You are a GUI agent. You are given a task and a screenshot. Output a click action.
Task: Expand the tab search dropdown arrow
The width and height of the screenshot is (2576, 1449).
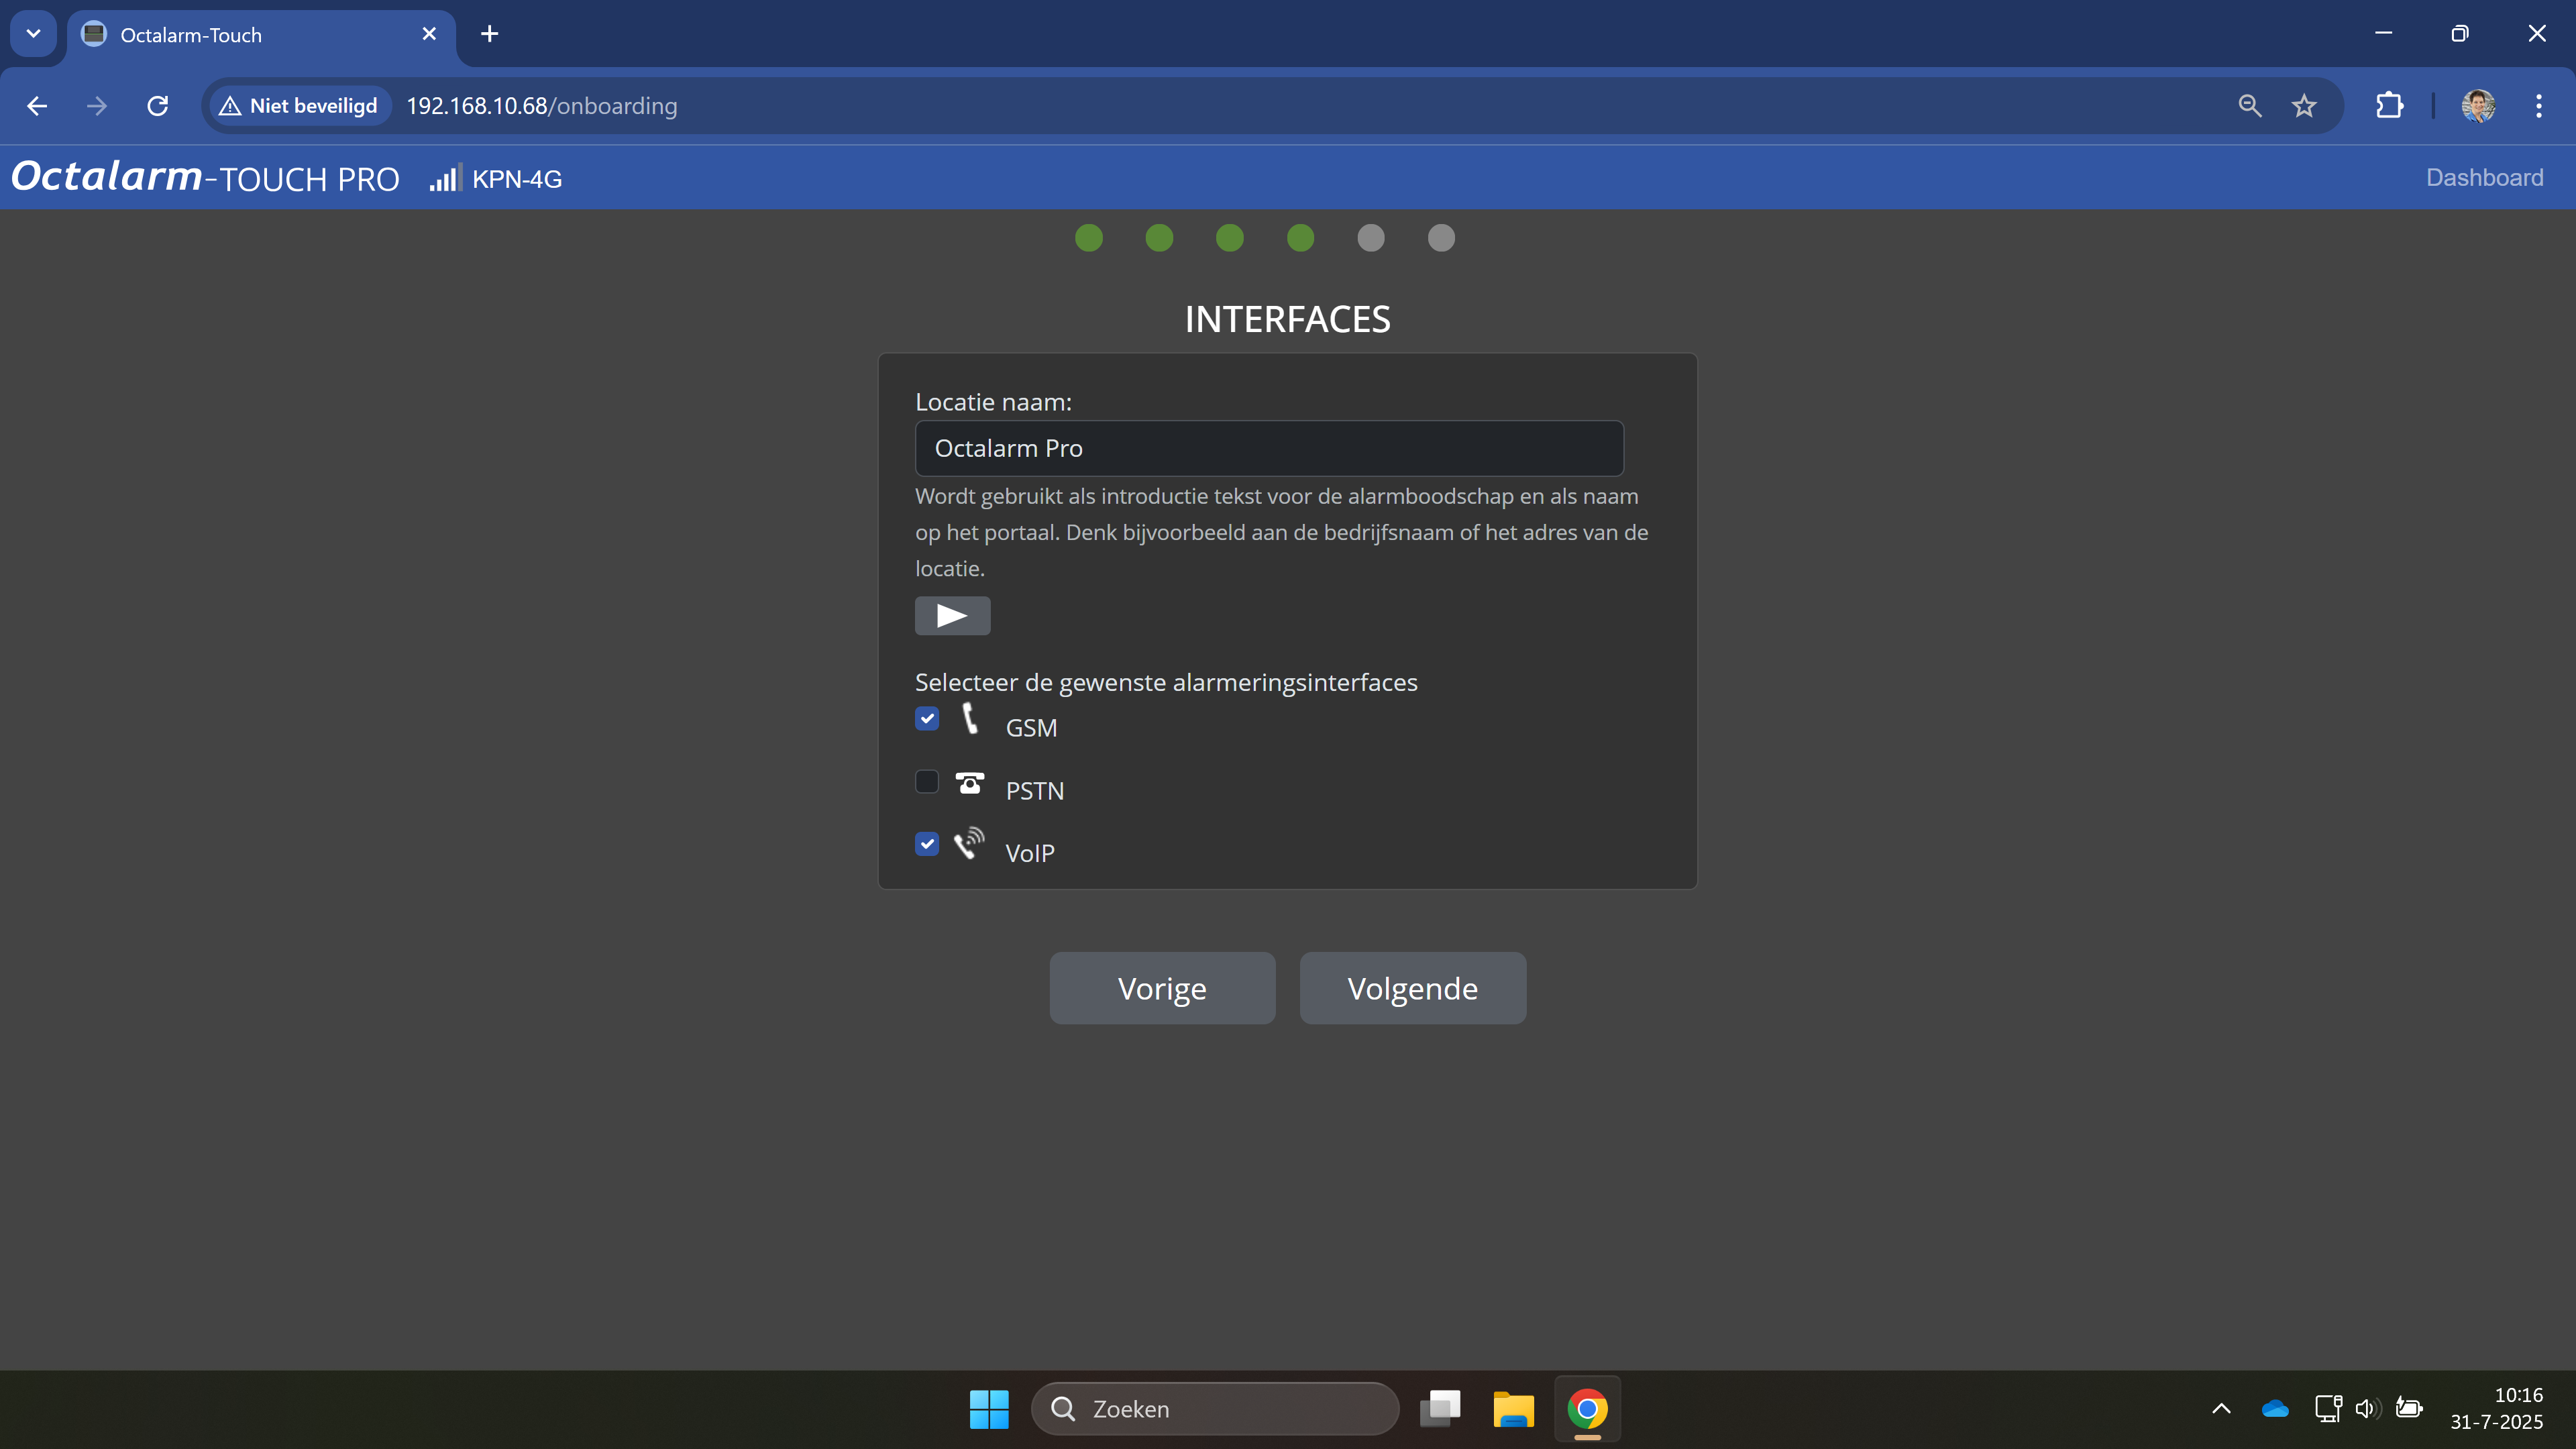(x=33, y=34)
